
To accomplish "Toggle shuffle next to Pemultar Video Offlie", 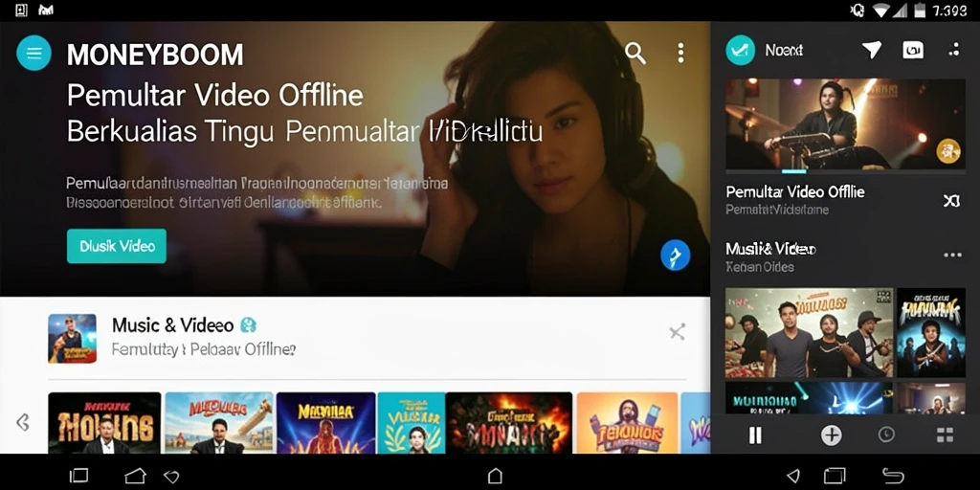I will click(950, 201).
